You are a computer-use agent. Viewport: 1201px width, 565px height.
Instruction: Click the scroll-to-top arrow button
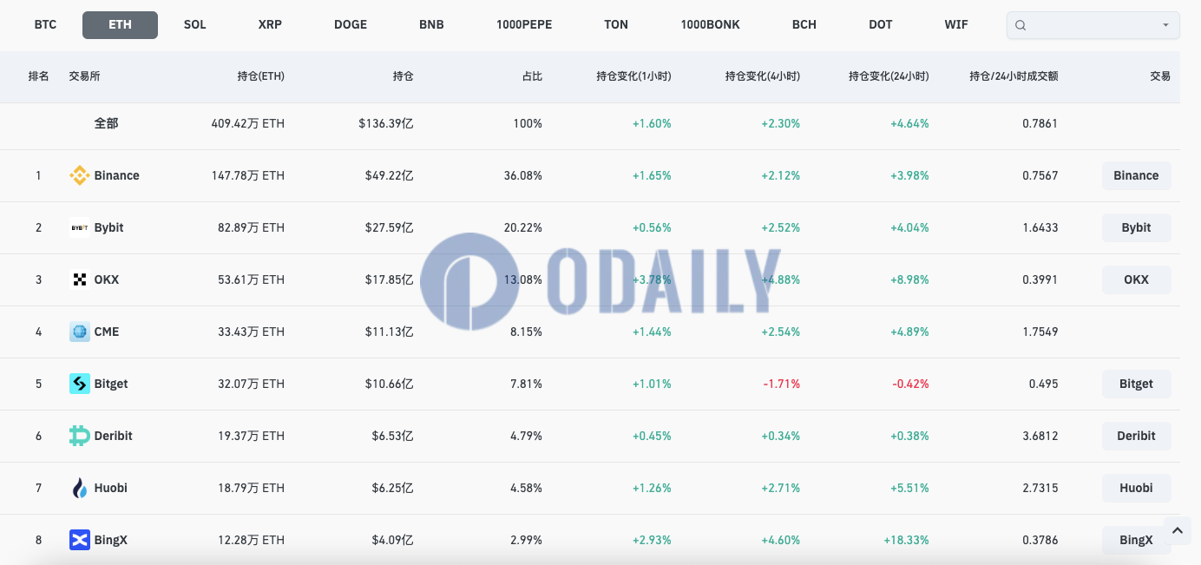coord(1178,529)
